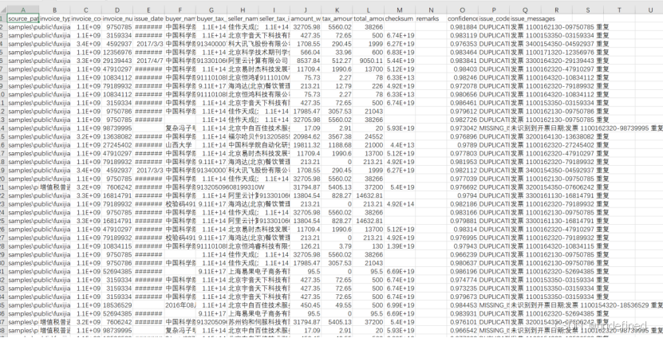The width and height of the screenshot is (663, 338).
Task: Select the buyer cell '山西大学'
Action: pos(180,145)
